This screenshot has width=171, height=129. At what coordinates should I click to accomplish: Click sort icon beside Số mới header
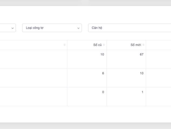(x=143, y=45)
